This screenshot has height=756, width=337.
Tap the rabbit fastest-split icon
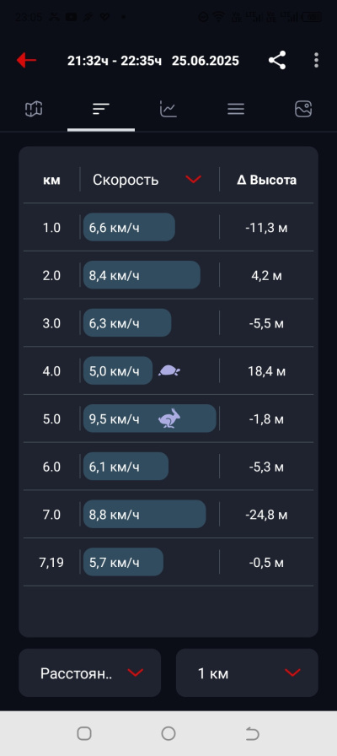click(x=169, y=418)
